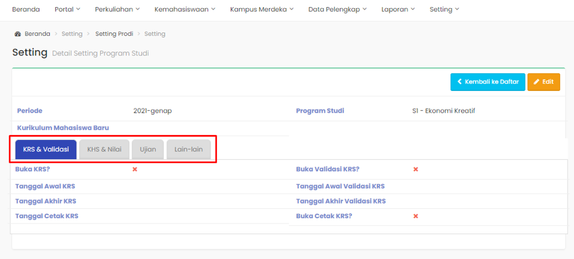
Task: Open the Setting menu in navbar
Action: click(x=444, y=10)
